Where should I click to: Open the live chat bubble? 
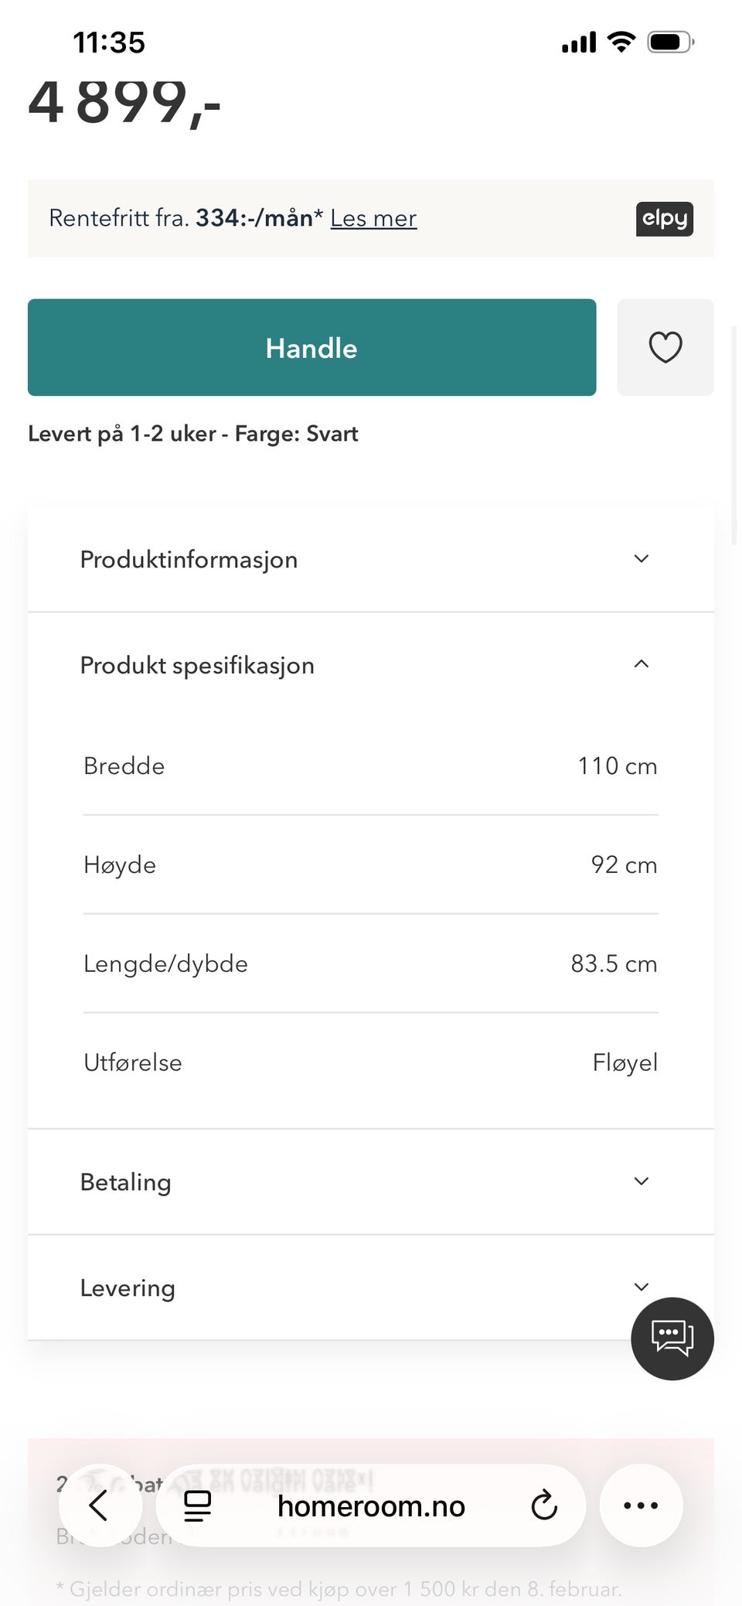coord(672,1338)
